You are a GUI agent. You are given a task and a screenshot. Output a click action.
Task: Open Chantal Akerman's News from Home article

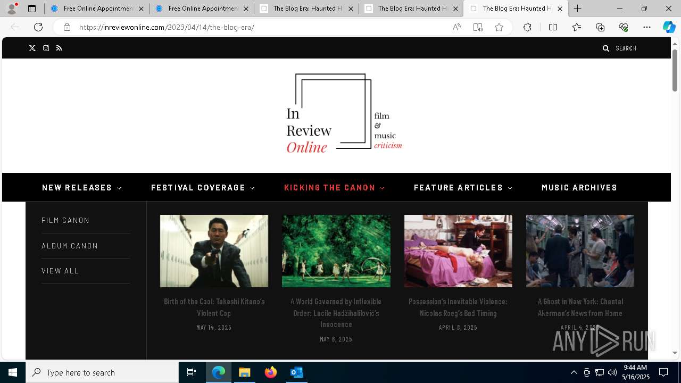pos(580,307)
